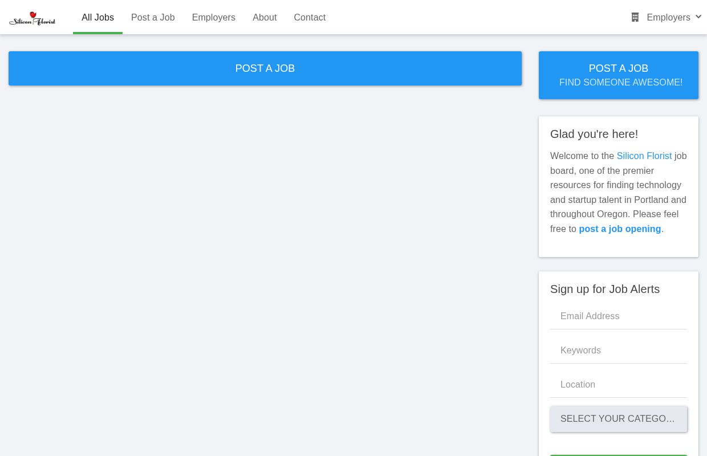This screenshot has height=456, width=707.
Task: Follow the Silicon Florist link in welcome text
Action: [x=644, y=156]
